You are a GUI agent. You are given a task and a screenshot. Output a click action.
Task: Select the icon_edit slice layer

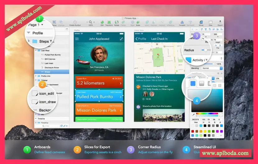pyautogui.click(x=47, y=93)
